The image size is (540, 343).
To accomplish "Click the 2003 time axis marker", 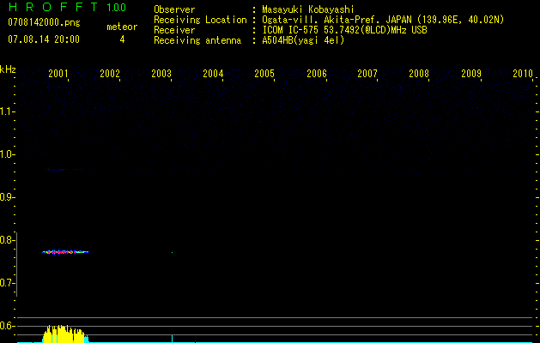I will [161, 74].
